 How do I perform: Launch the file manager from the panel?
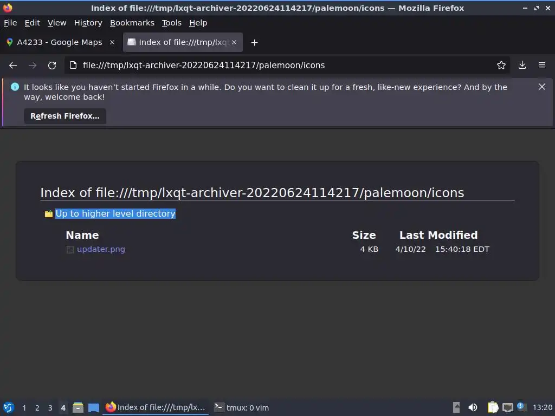(78, 407)
